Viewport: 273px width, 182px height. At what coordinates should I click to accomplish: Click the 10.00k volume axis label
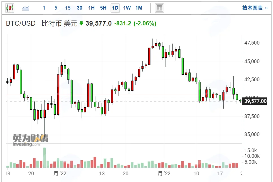pyautogui.click(x=252, y=156)
